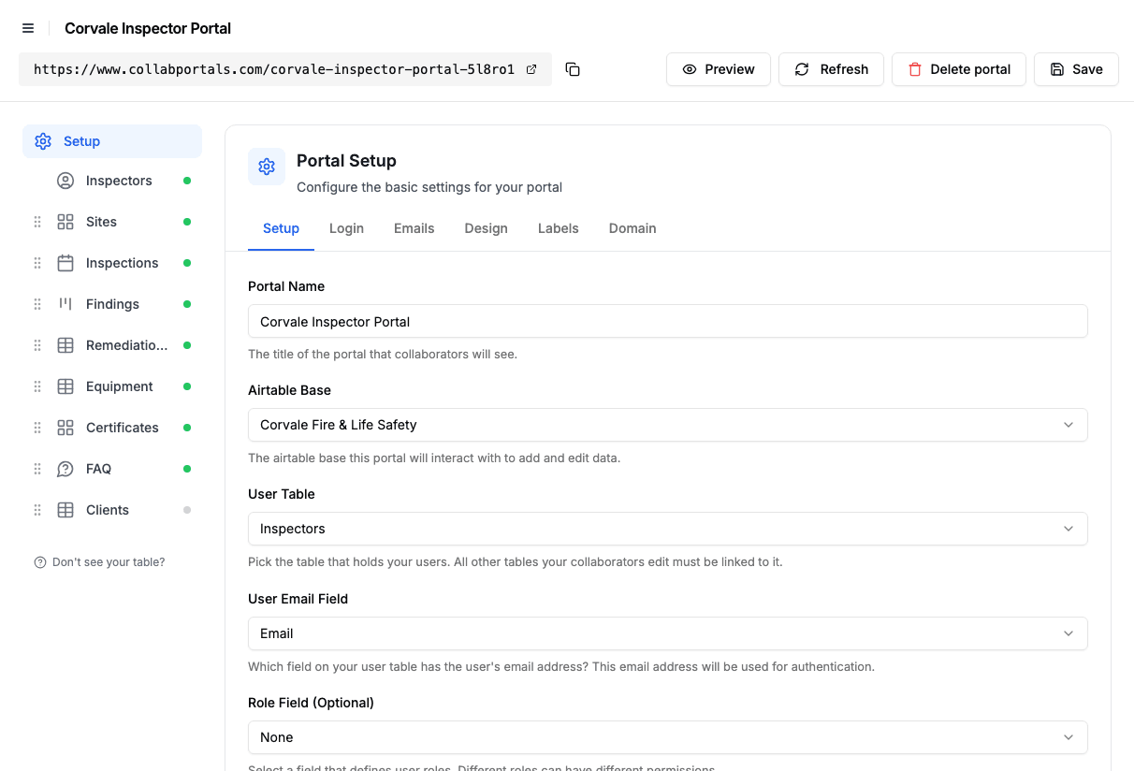The image size is (1134, 771).
Task: Select the Setup tab in Portal Setup
Action: pyautogui.click(x=281, y=228)
